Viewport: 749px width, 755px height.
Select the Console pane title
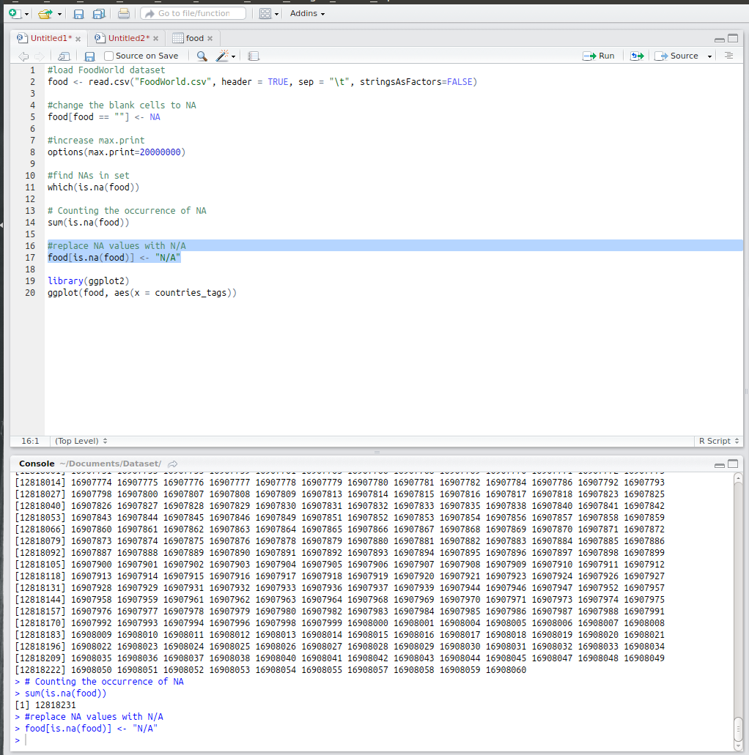[x=37, y=464]
